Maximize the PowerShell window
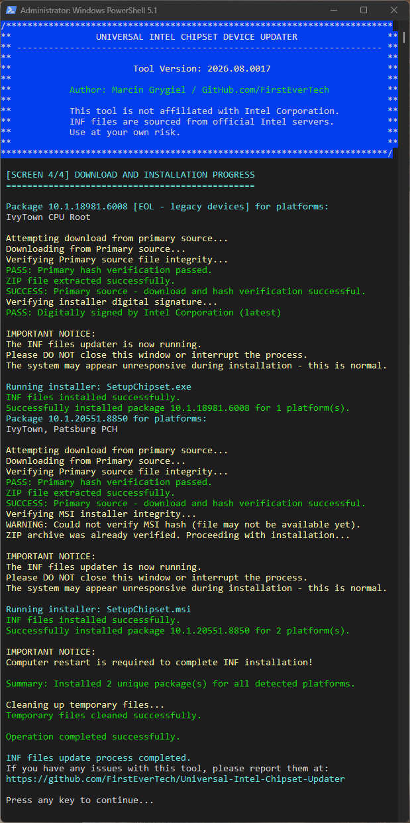Screen dimensions: 410x823 364,11
